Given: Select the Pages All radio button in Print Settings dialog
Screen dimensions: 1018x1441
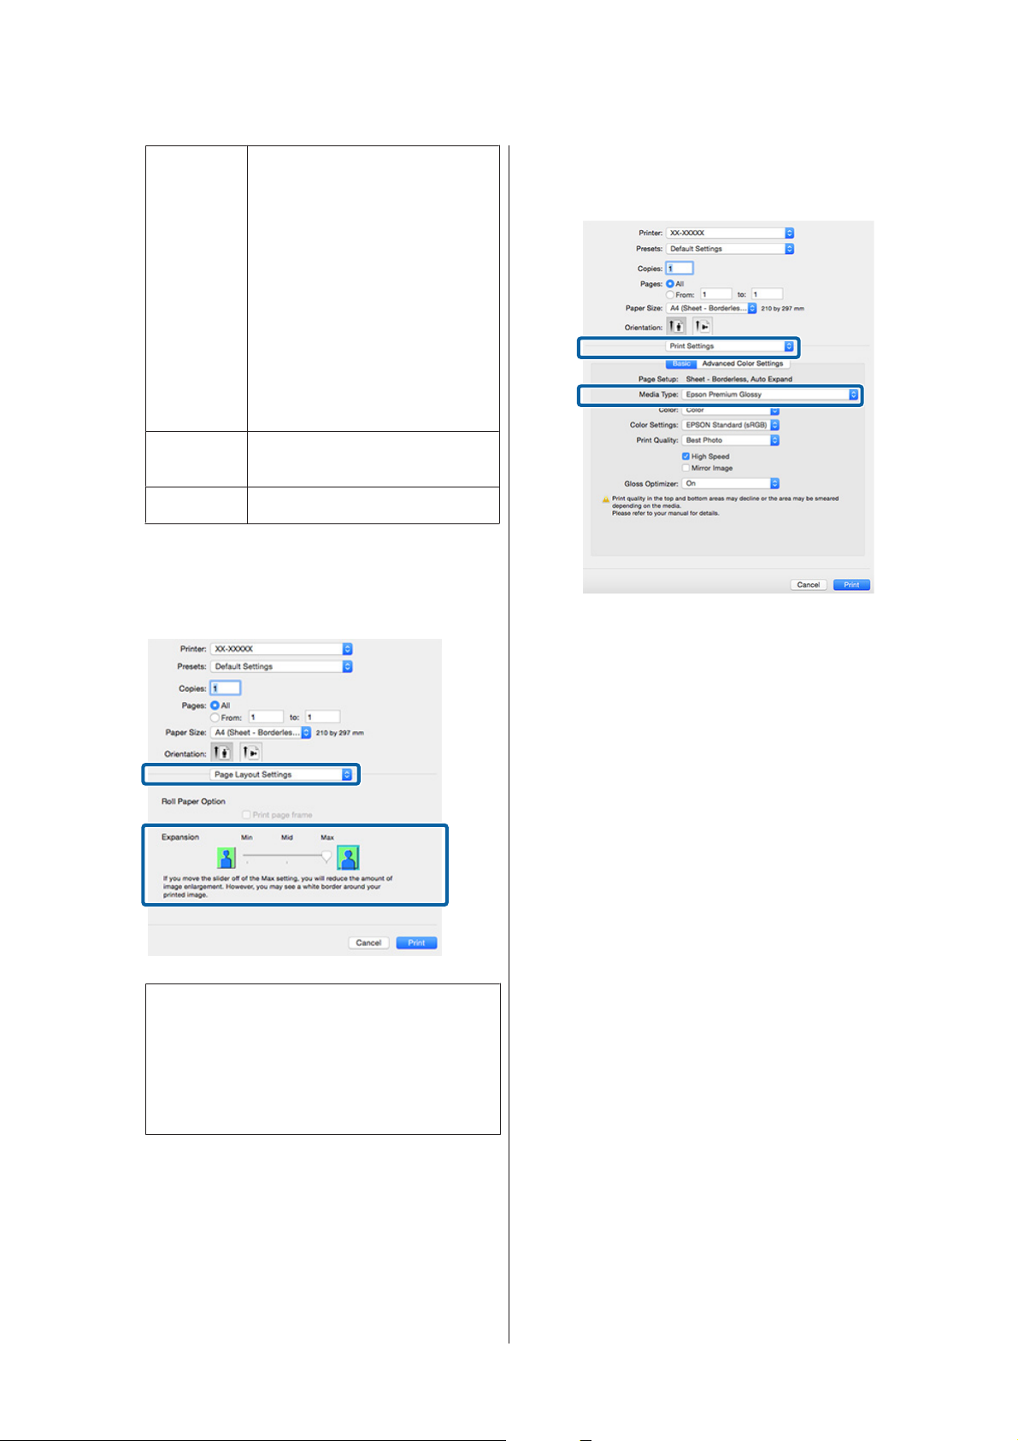Looking at the screenshot, I should (670, 284).
